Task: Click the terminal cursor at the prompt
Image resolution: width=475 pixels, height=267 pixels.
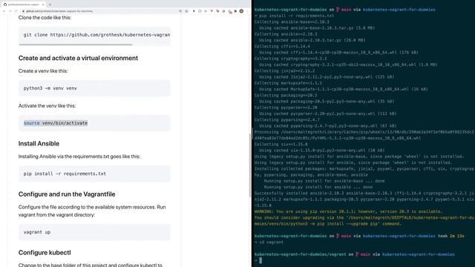Action: point(261,260)
